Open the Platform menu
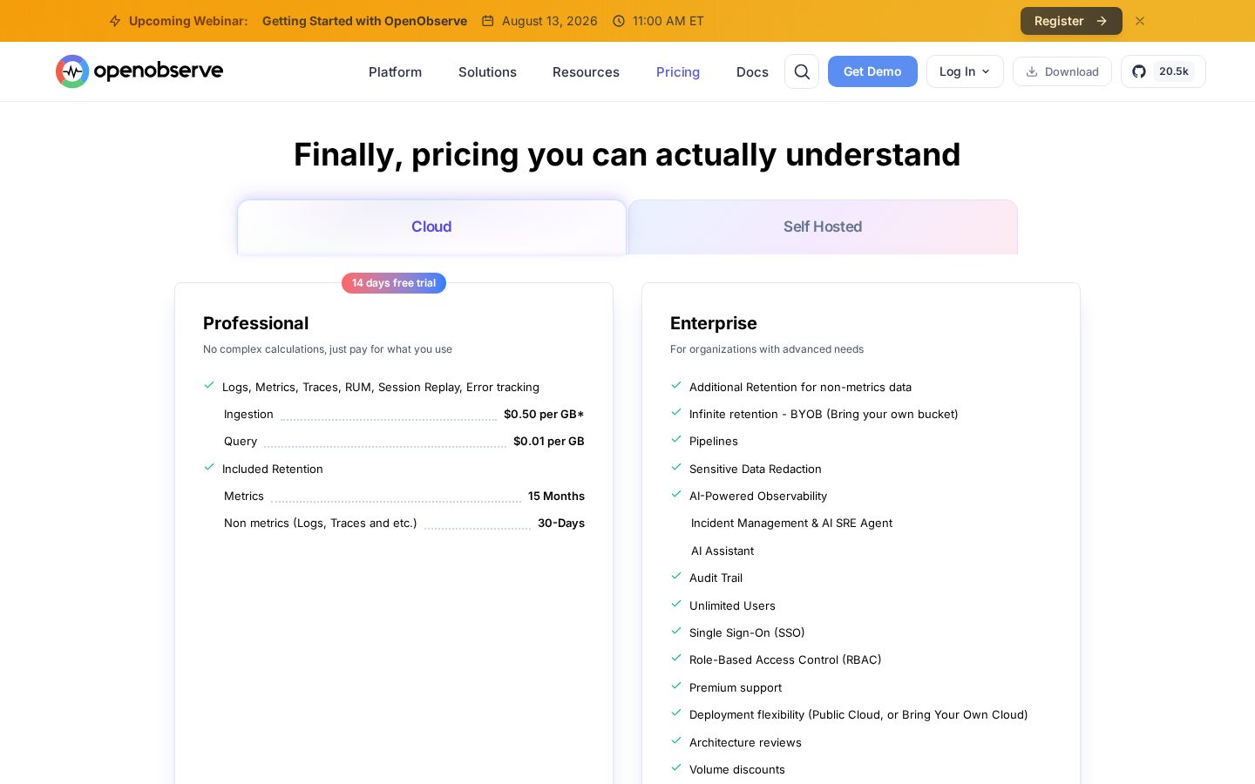Viewport: 1255px width, 784px height. coord(395,72)
